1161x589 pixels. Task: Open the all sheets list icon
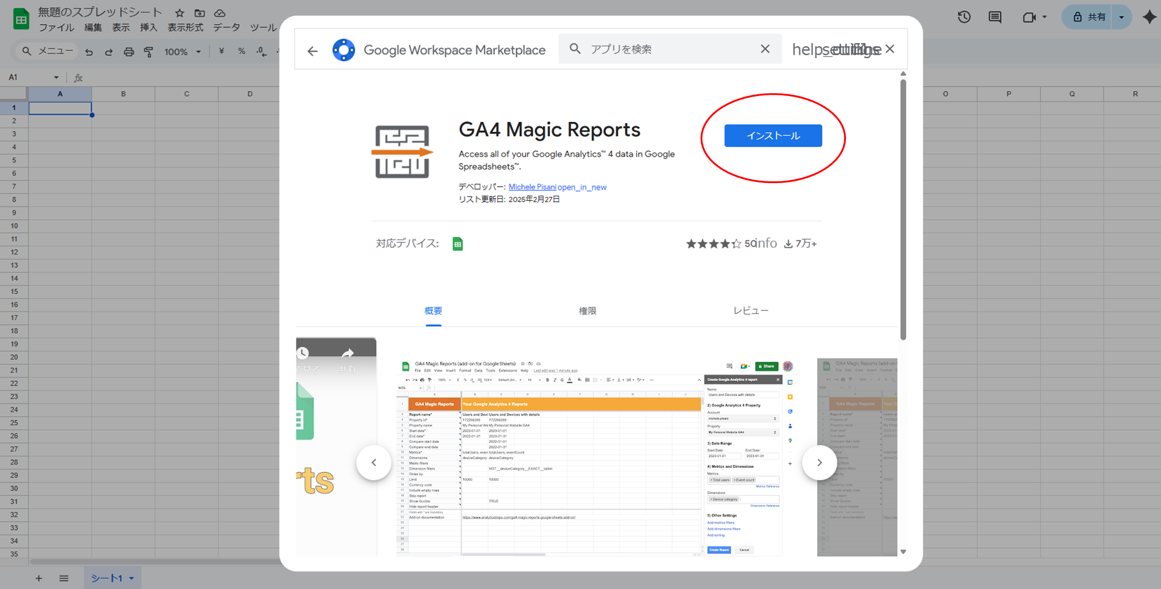click(64, 579)
